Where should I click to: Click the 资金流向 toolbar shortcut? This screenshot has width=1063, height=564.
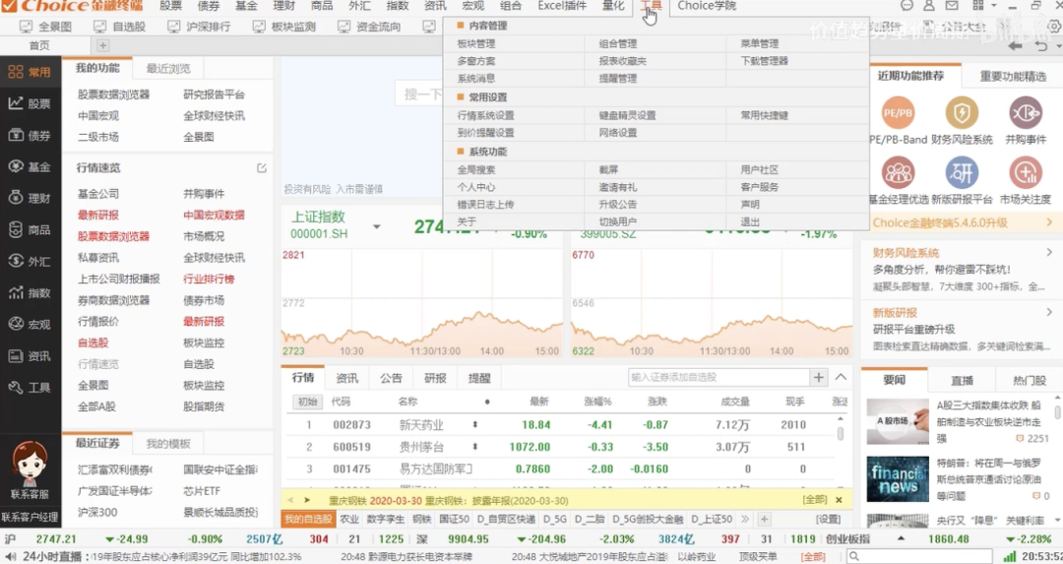pyautogui.click(x=369, y=27)
